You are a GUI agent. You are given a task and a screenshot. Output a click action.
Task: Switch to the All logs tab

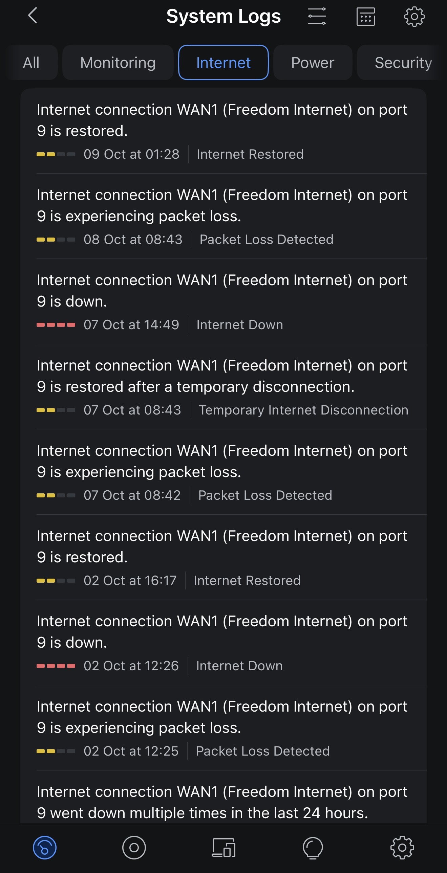click(31, 63)
